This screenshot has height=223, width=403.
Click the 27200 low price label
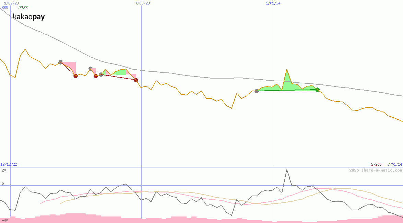pyautogui.click(x=377, y=164)
